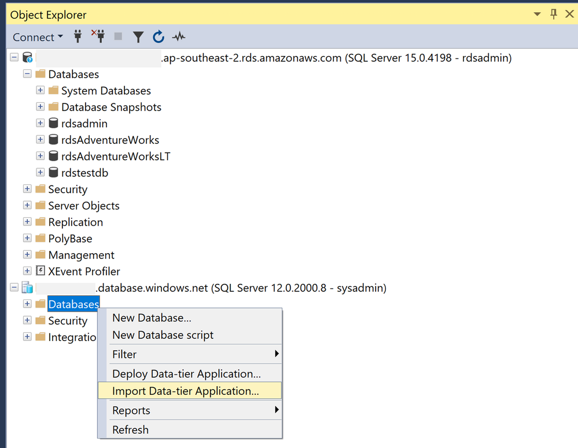Image resolution: width=578 pixels, height=448 pixels.
Task: Expand the Replication folder
Action: pos(27,221)
